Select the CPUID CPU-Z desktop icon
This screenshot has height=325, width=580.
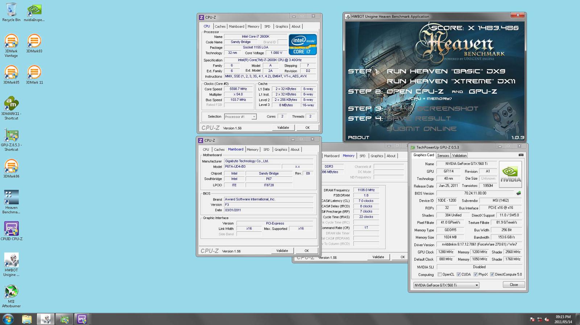coord(11,231)
